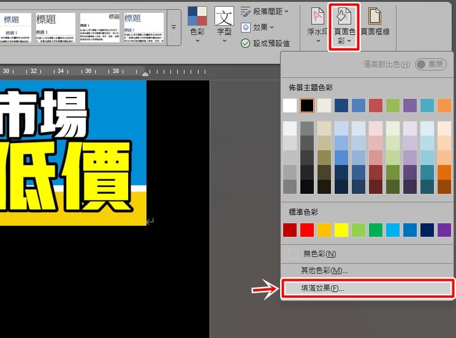Select the white theme color swatch
Image resolution: width=456 pixels, height=338 pixels.
point(290,106)
